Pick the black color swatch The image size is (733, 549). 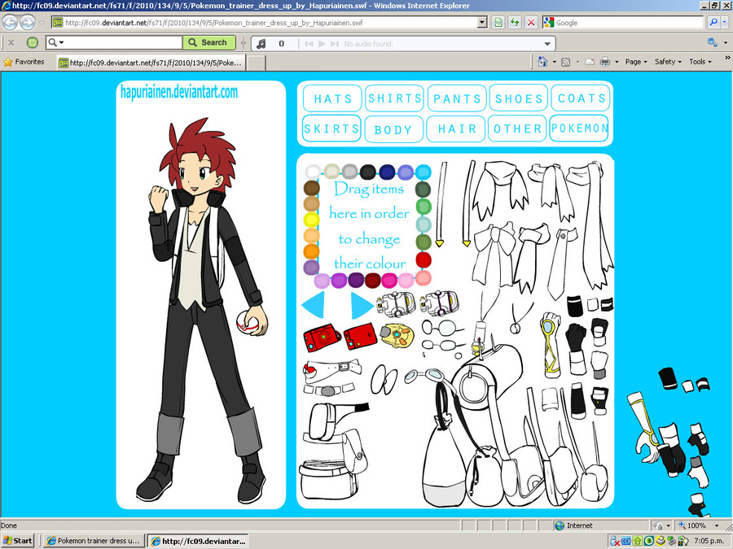tap(368, 172)
